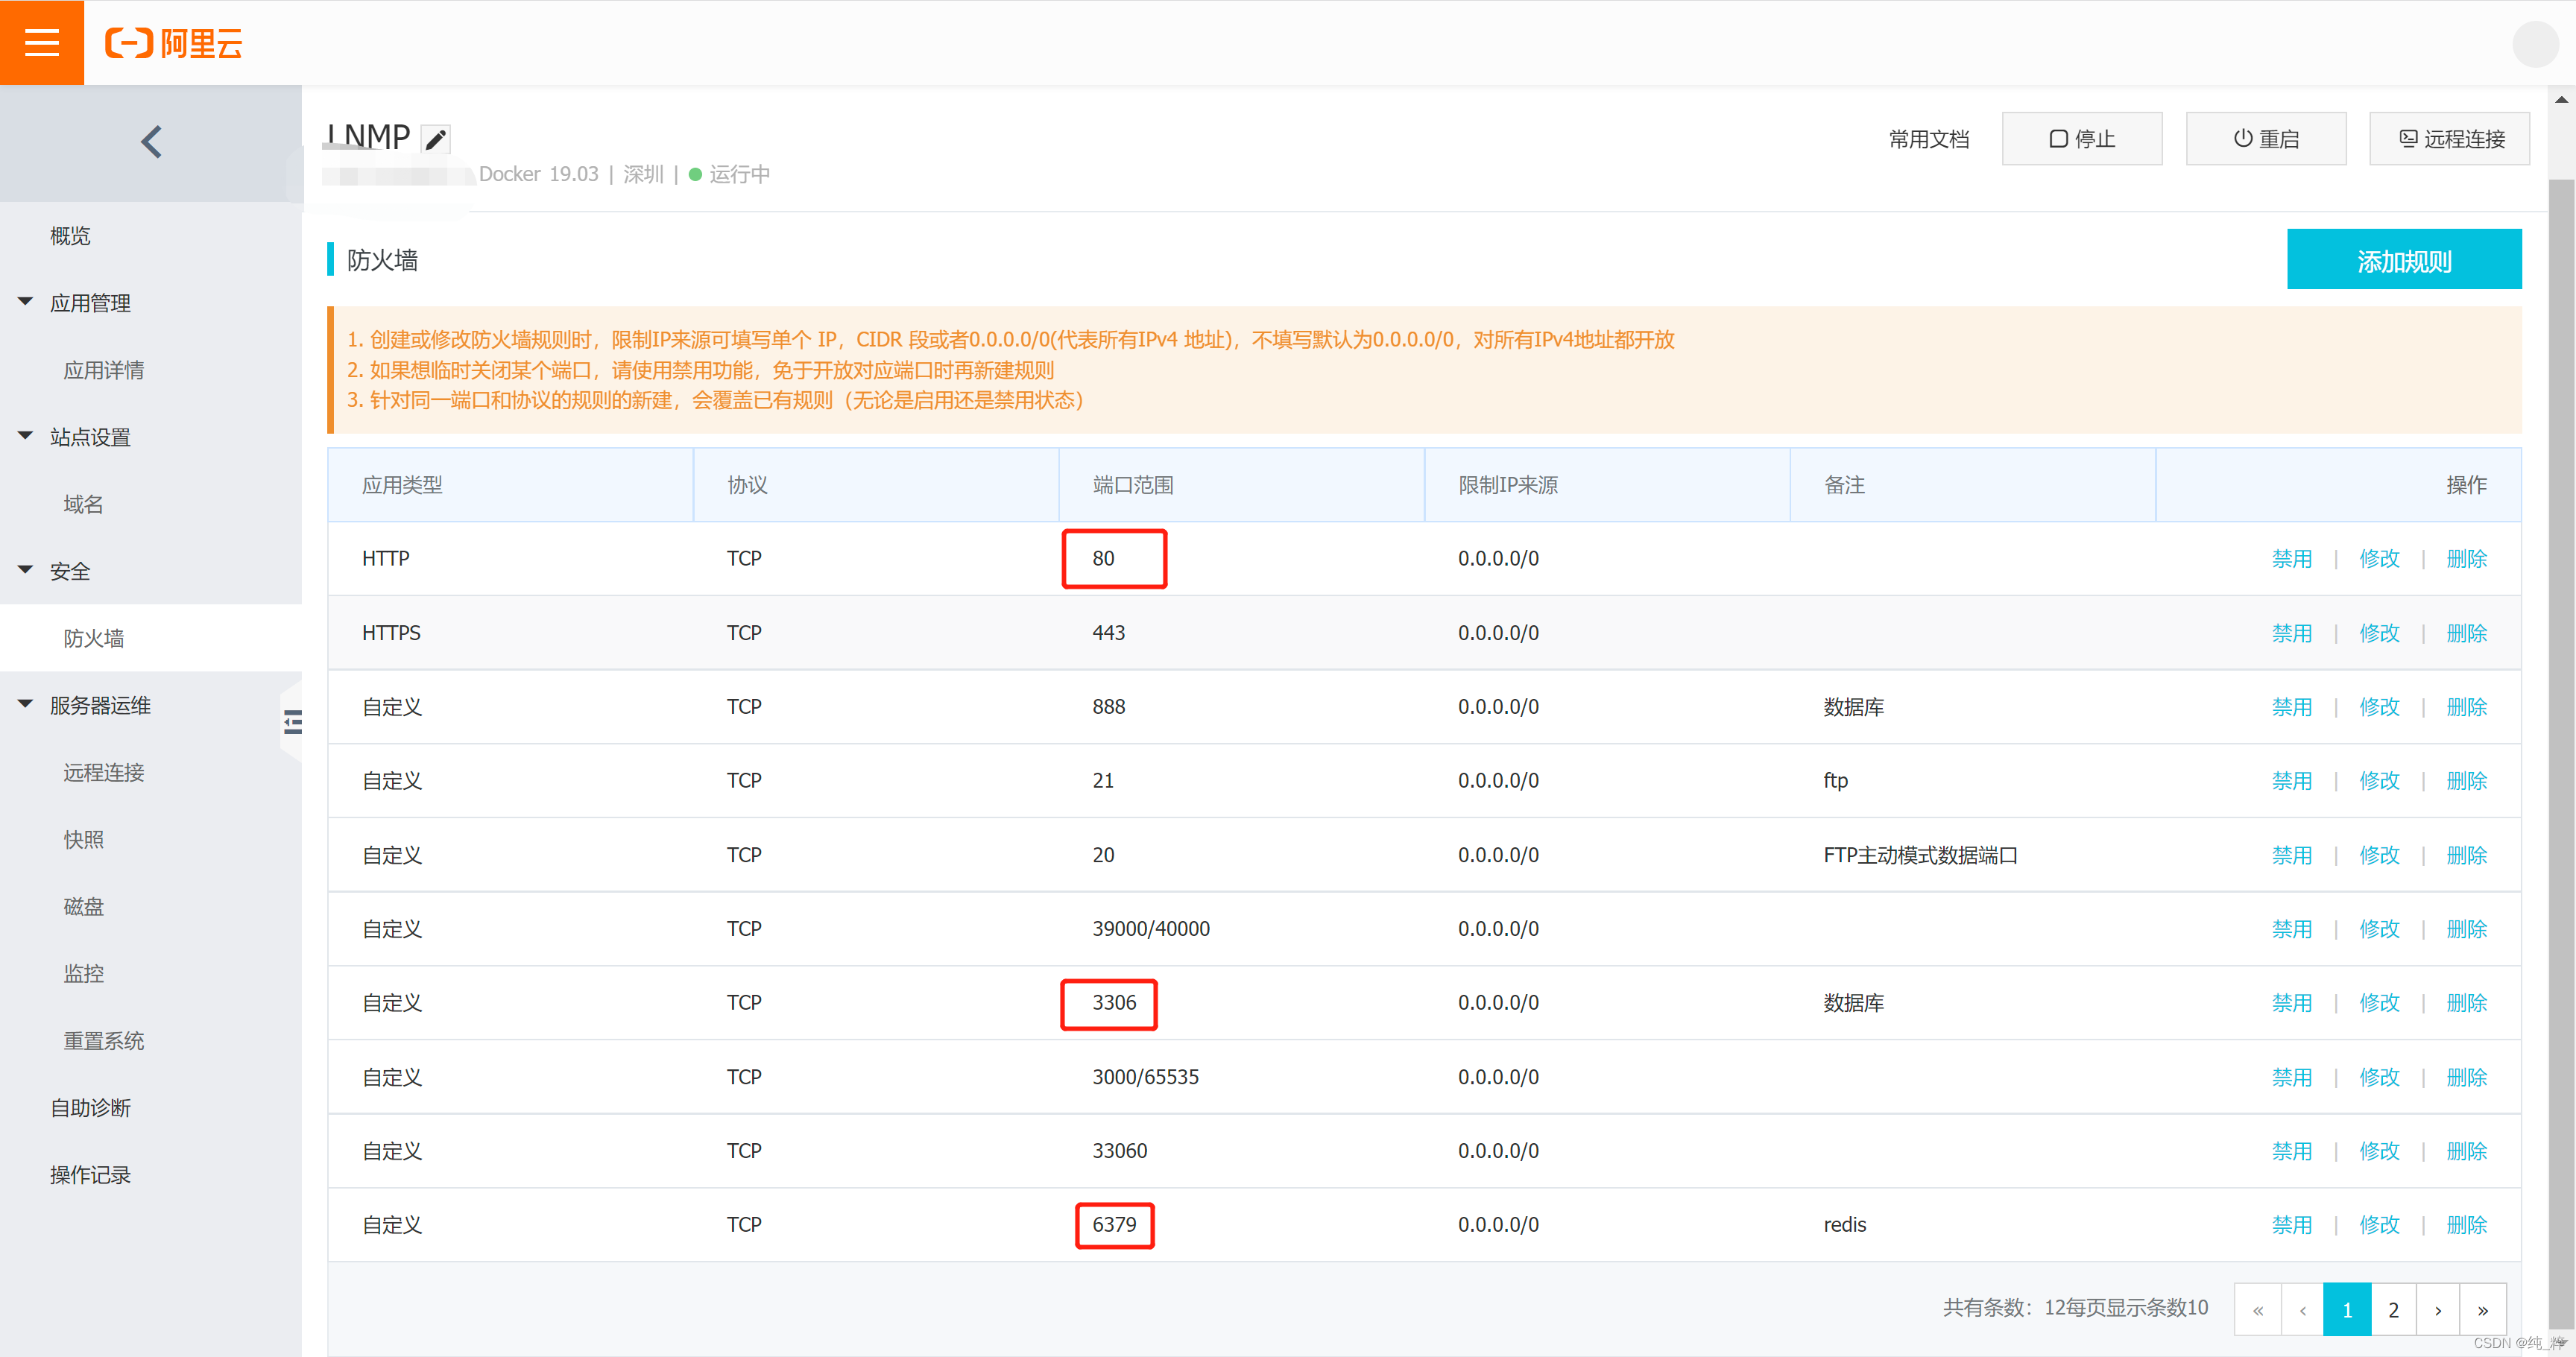Click the scrollbar up arrow
The width and height of the screenshot is (2576, 1357).
(2561, 99)
